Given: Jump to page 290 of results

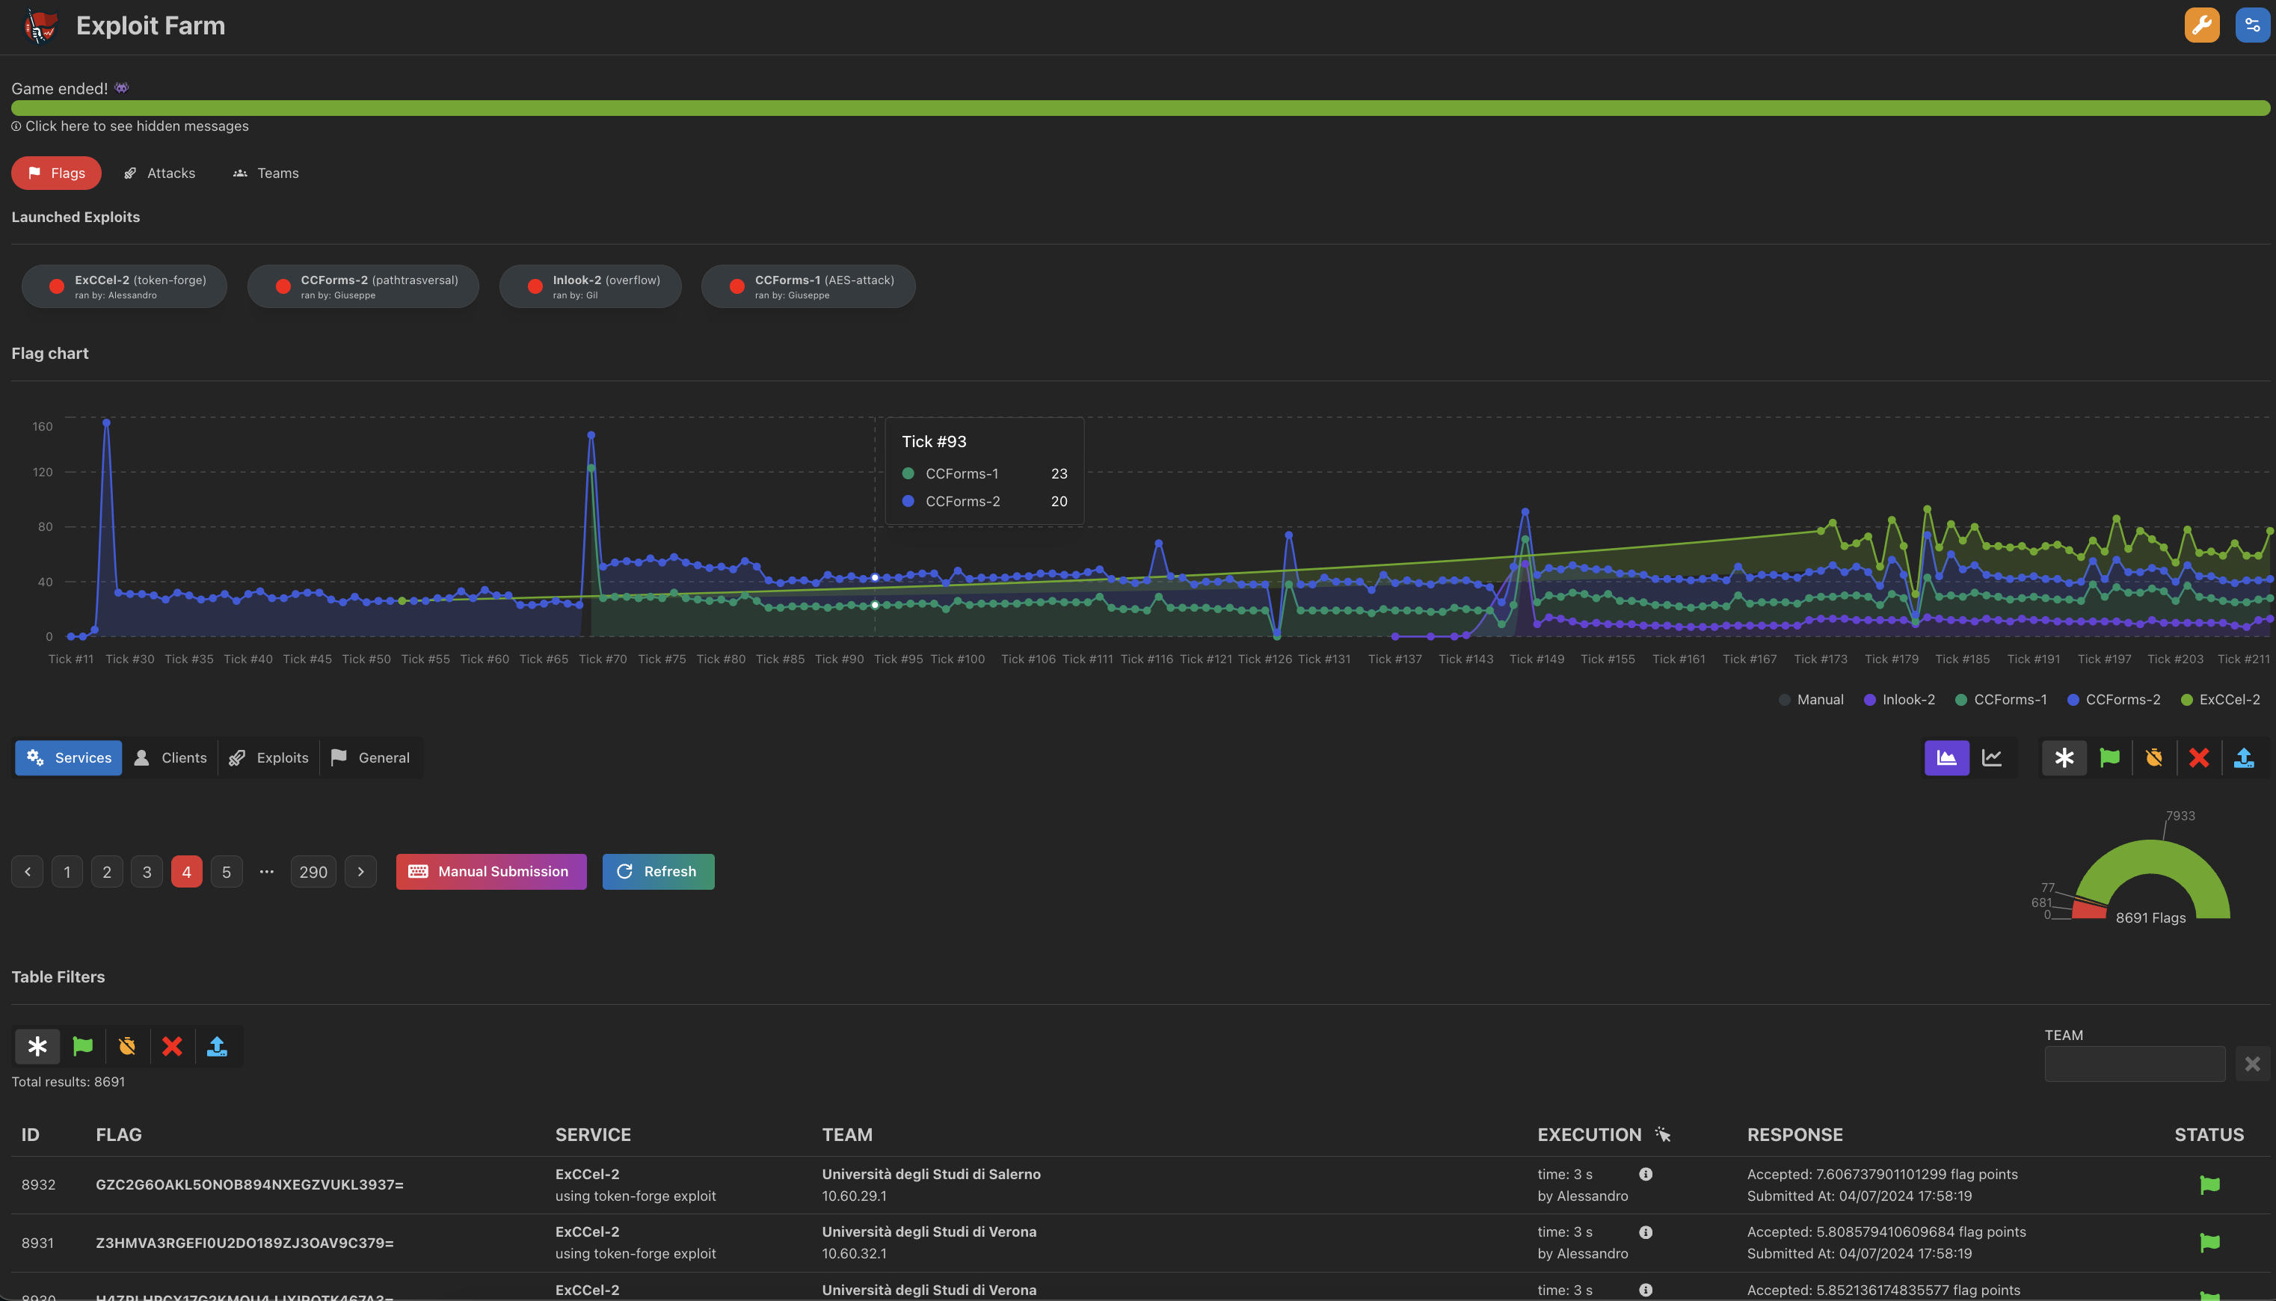Looking at the screenshot, I should tap(313, 871).
